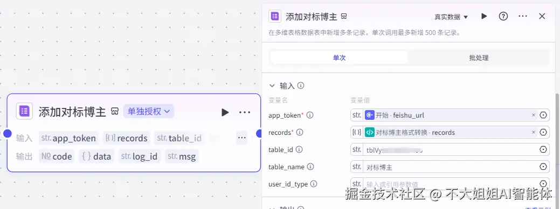The image size is (560, 209).
Task: Click the table_id input tag on node
Action: (179, 138)
